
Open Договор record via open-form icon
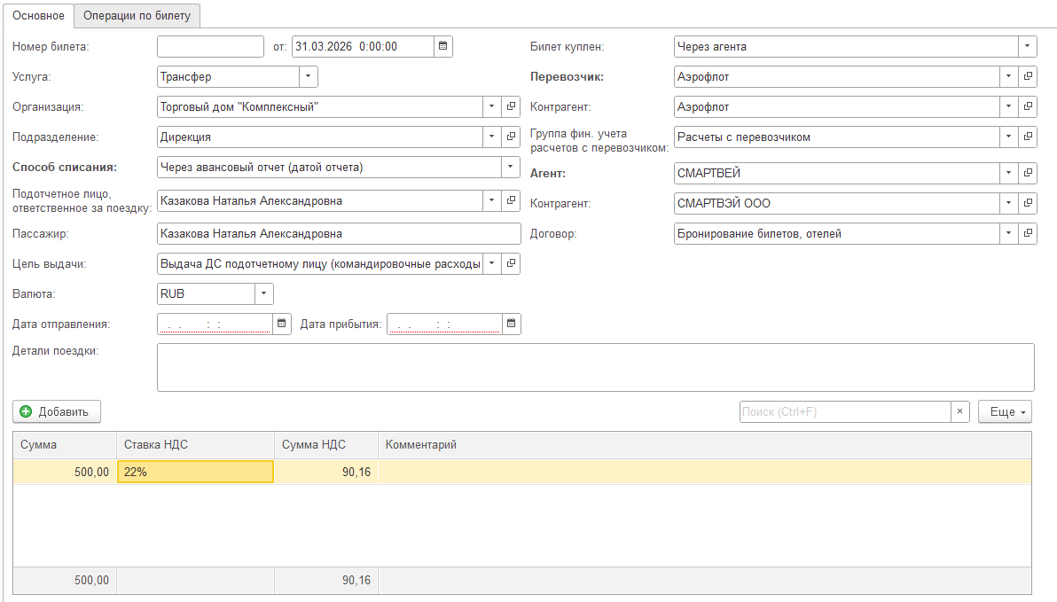tap(1028, 233)
